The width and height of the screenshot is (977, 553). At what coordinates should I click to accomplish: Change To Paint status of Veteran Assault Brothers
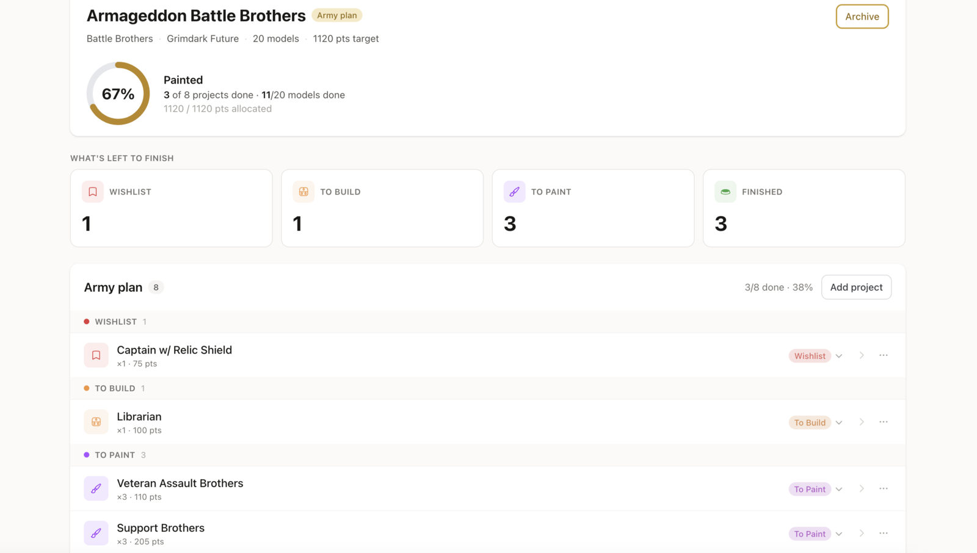816,489
